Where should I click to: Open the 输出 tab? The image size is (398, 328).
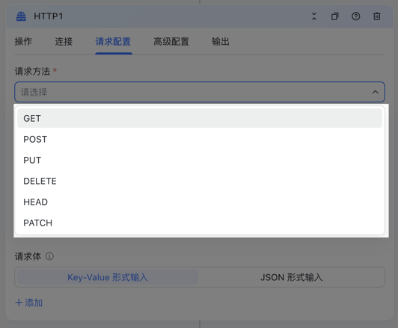221,42
